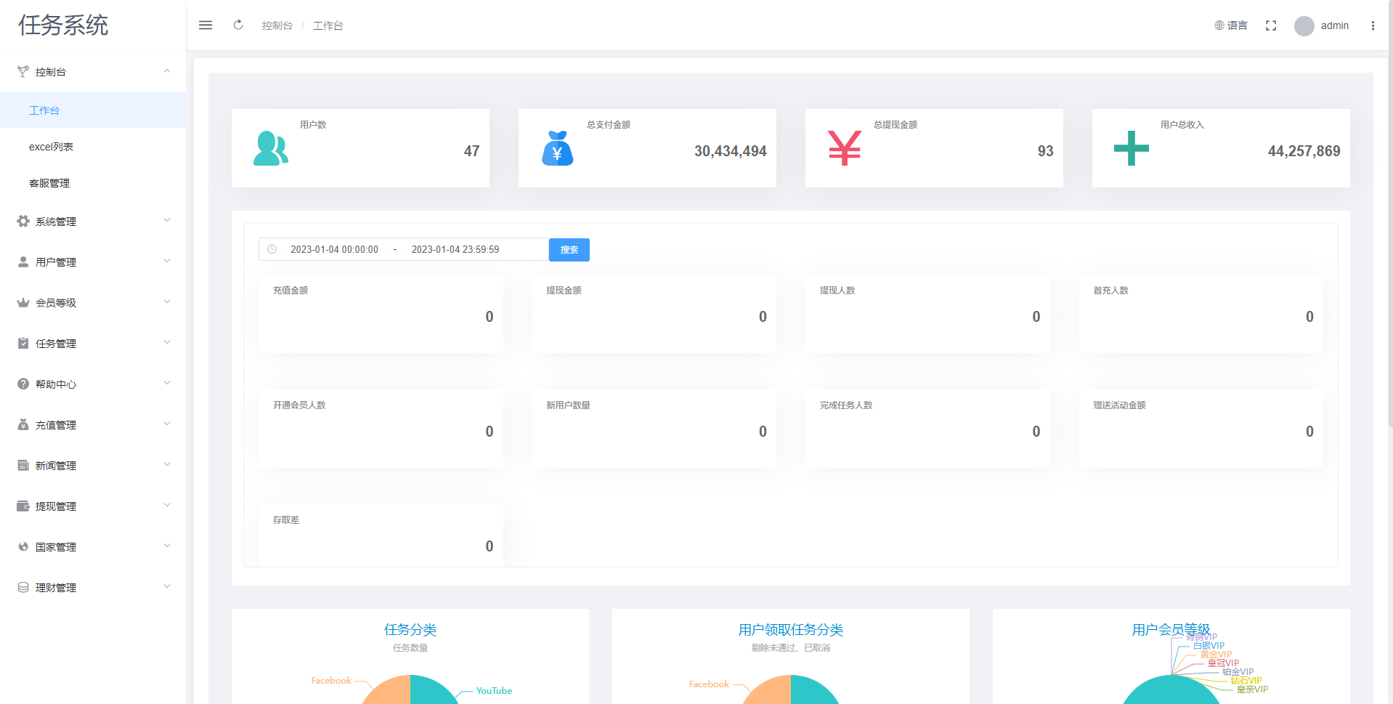Image resolution: width=1393 pixels, height=704 pixels.
Task: Toggle the hamburger sidebar collapse icon
Action: (206, 25)
